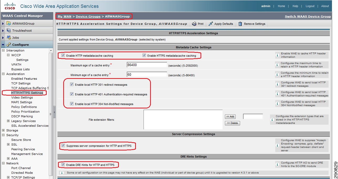Click the Logout link
This screenshot has height=179, width=338.
click(310, 6)
